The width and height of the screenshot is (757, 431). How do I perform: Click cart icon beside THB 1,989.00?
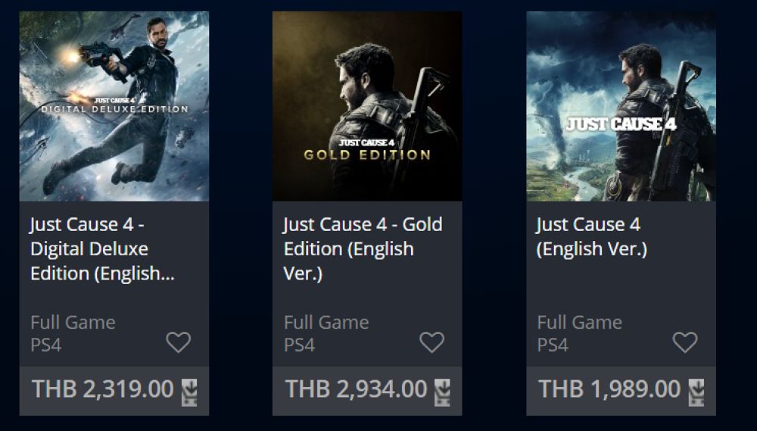696,390
